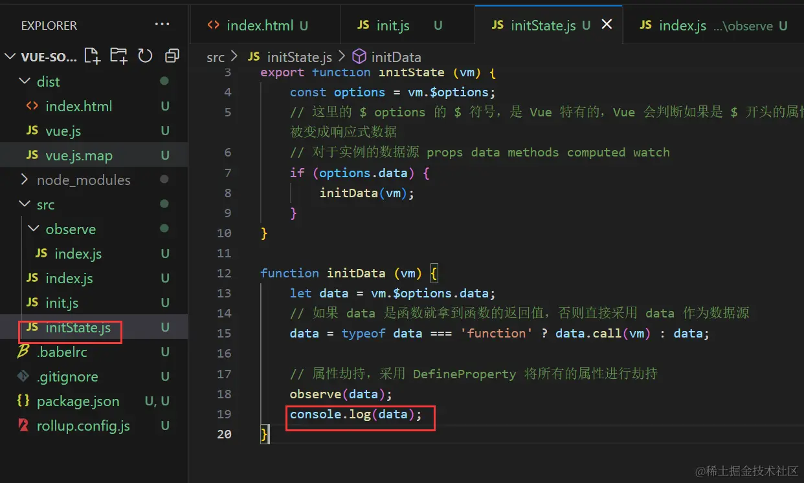This screenshot has height=483, width=804.
Task: Close the initState.js editor tab
Action: (x=607, y=25)
